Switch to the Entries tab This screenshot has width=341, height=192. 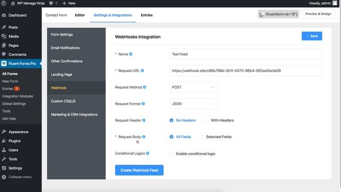[147, 15]
